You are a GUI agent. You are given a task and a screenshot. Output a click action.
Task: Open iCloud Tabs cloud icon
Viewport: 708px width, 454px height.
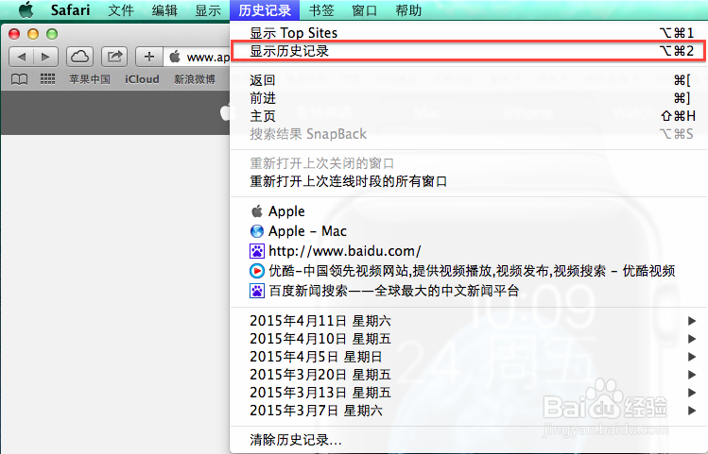80,57
